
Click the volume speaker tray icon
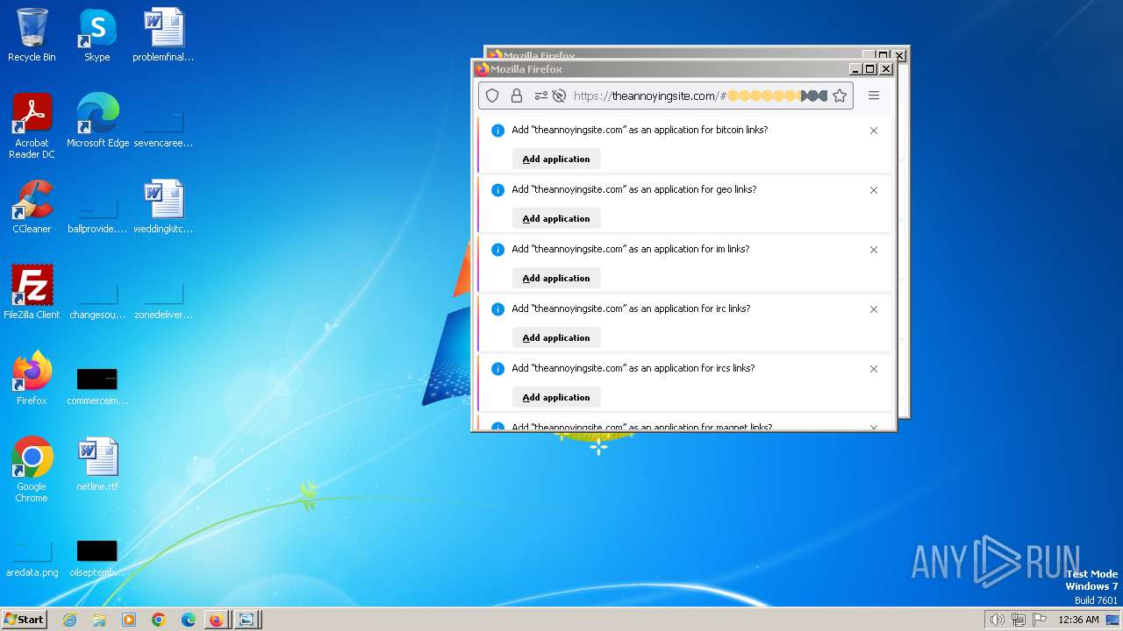coord(997,620)
